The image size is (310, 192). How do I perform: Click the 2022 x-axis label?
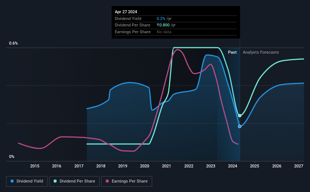click(x=189, y=166)
